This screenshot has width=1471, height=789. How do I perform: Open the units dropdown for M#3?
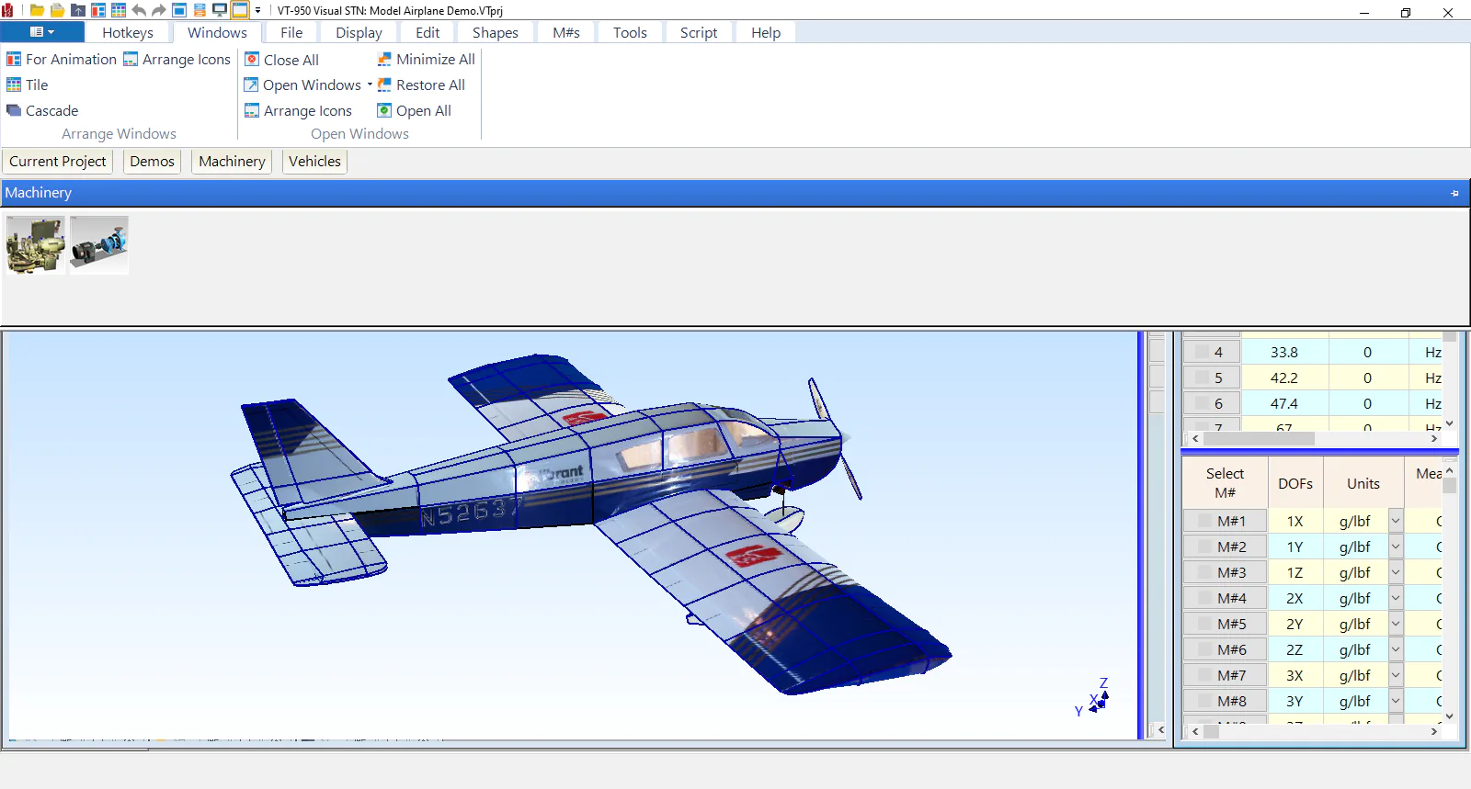[x=1396, y=572]
